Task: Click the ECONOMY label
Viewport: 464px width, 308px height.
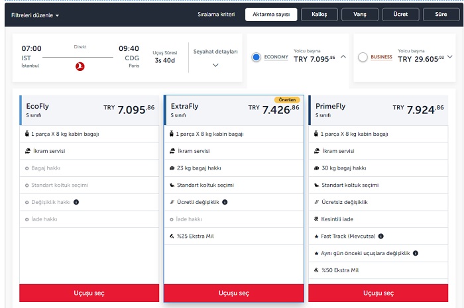Action: click(x=276, y=57)
